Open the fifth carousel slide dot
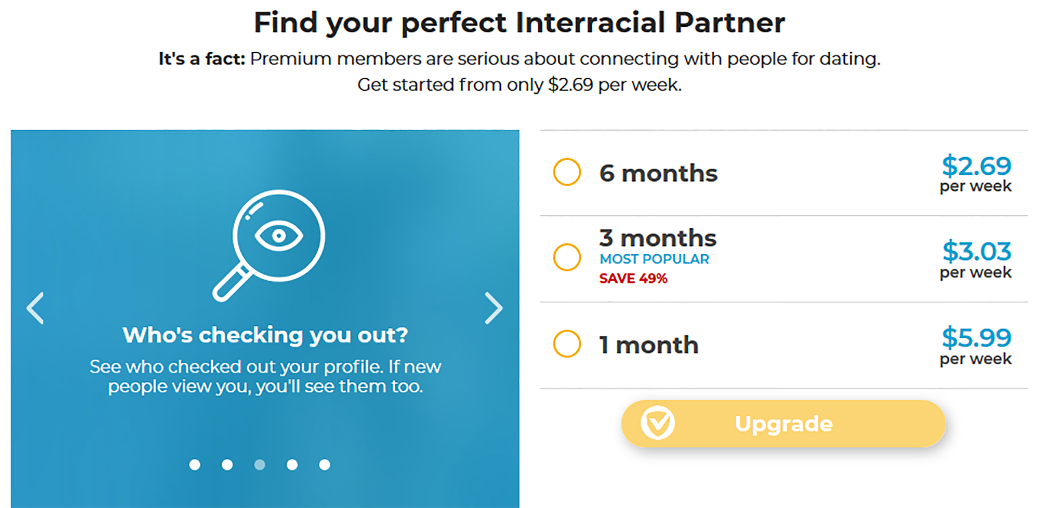 pos(325,465)
